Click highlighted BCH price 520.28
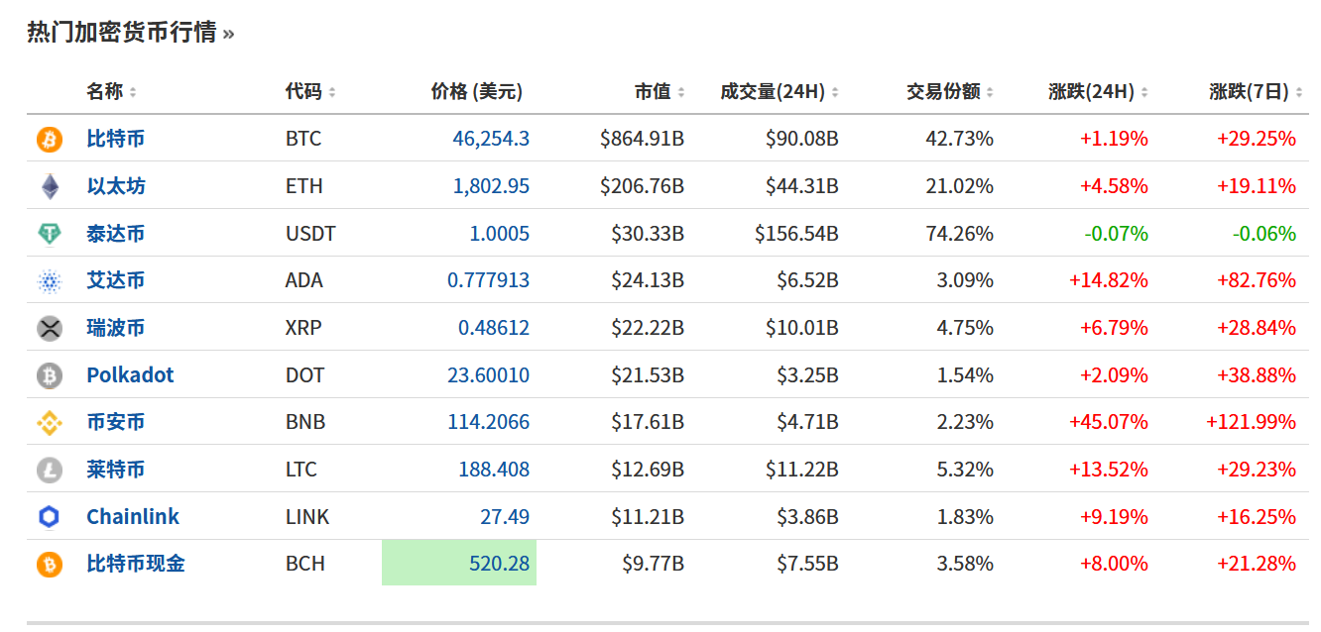 (x=459, y=563)
